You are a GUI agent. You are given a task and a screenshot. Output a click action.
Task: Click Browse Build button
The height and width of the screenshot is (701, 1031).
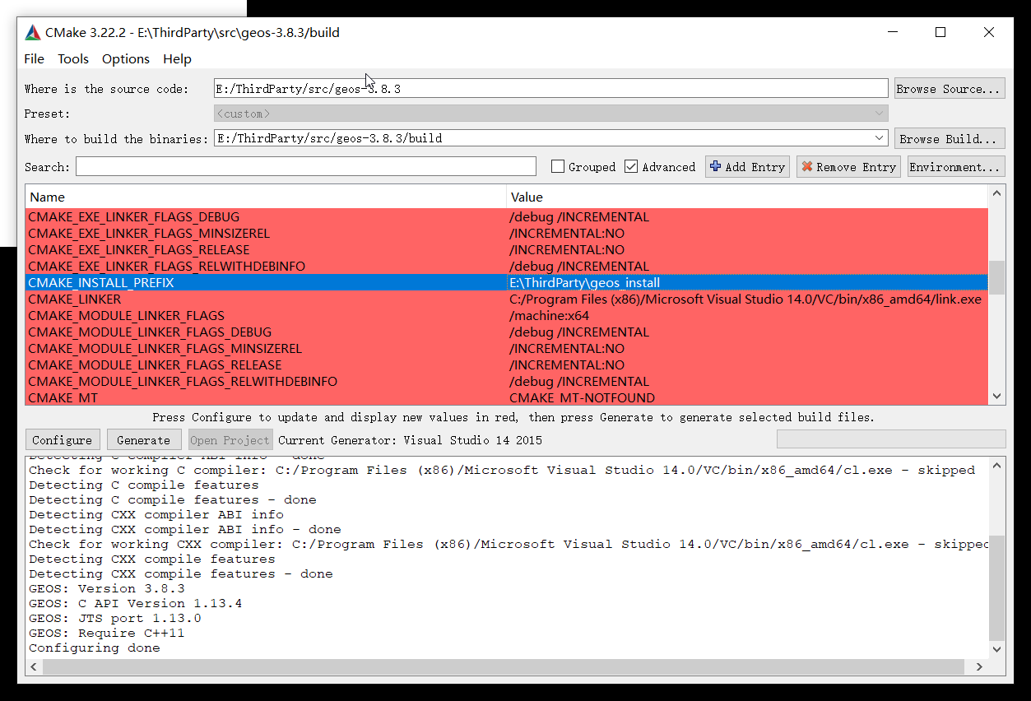click(950, 138)
